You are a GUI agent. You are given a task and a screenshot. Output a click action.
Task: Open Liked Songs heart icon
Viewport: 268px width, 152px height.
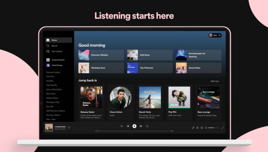(x=48, y=65)
